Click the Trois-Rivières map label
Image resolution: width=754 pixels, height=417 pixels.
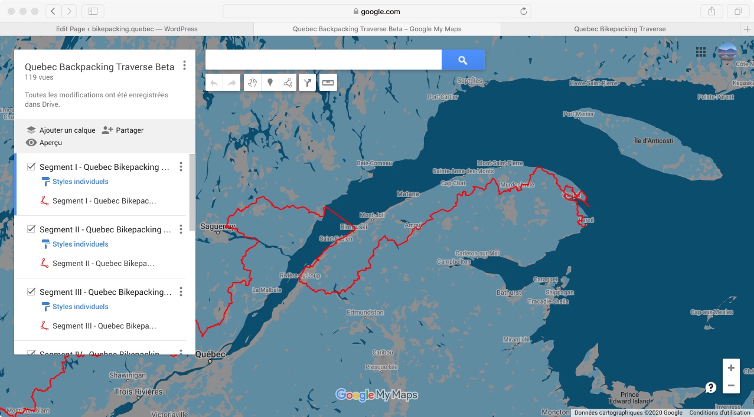click(x=139, y=392)
